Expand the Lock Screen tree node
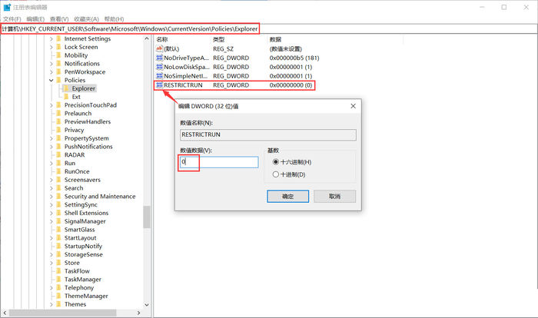 (x=51, y=47)
